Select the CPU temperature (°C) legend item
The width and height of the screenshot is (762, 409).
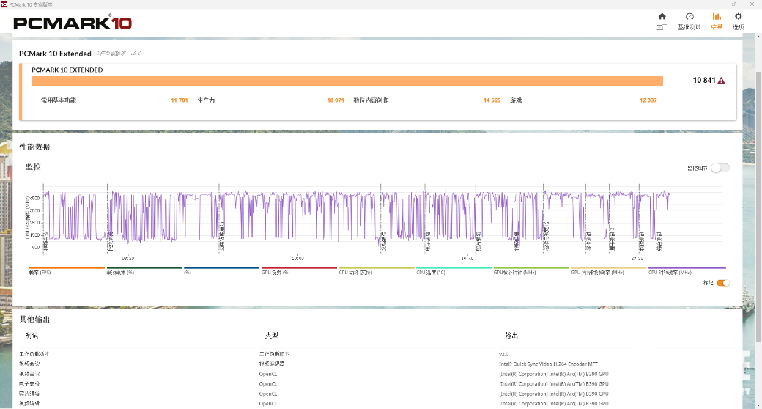coord(454,272)
